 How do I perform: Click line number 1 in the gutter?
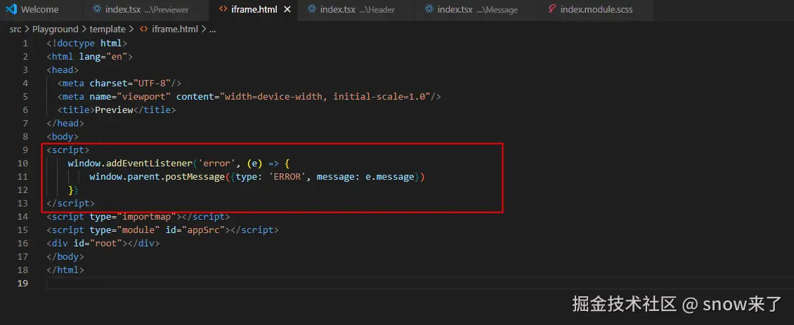coord(25,43)
